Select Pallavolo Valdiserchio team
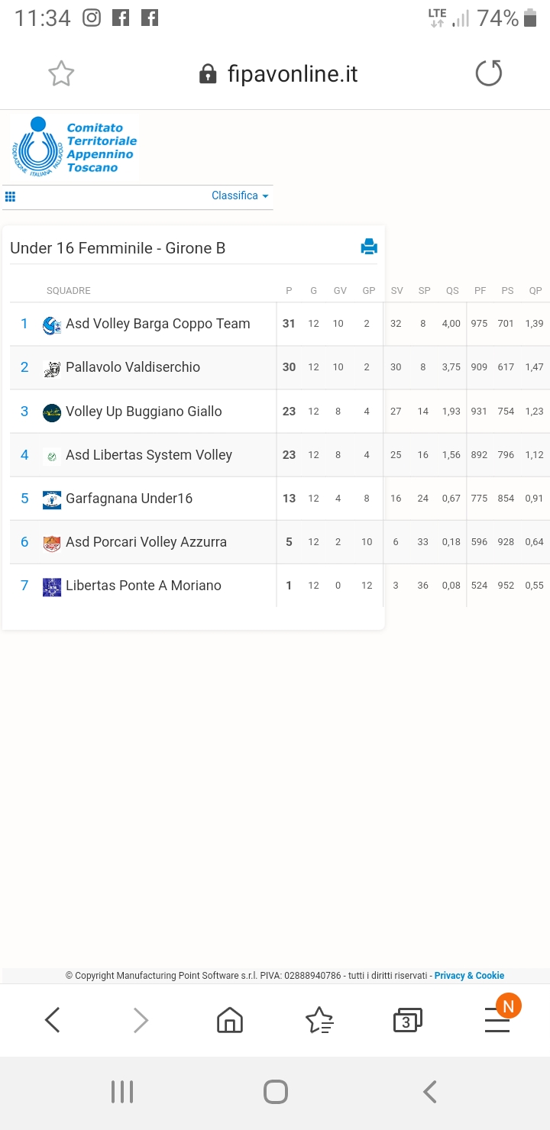 [133, 367]
